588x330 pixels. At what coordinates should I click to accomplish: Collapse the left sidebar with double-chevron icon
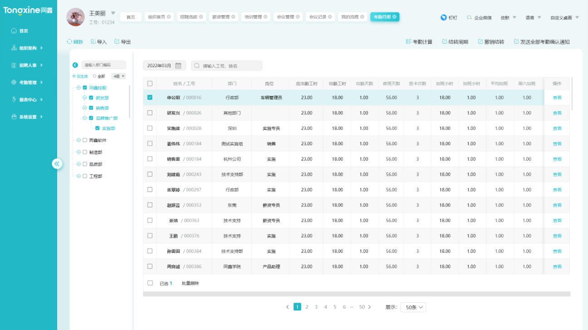57,164
